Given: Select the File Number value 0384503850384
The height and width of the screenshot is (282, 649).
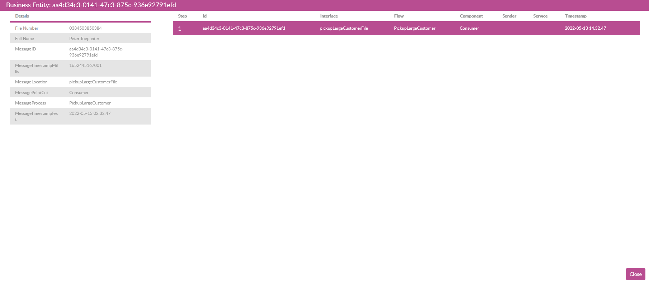Looking at the screenshot, I should (85, 28).
